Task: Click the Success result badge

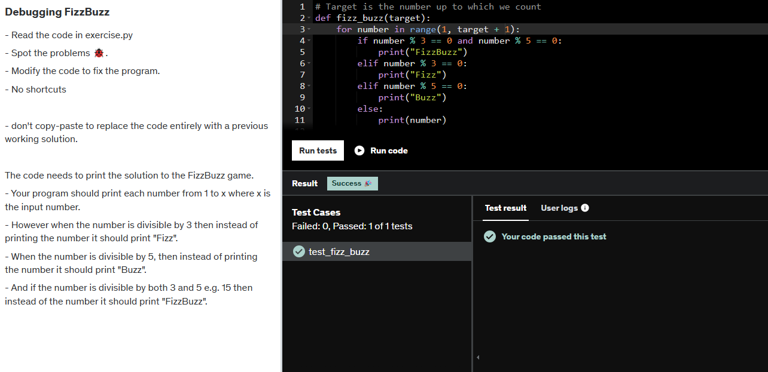Action: click(352, 183)
